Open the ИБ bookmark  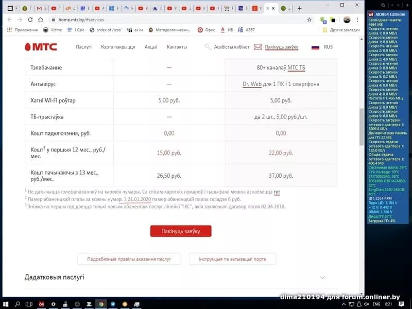coord(227,30)
